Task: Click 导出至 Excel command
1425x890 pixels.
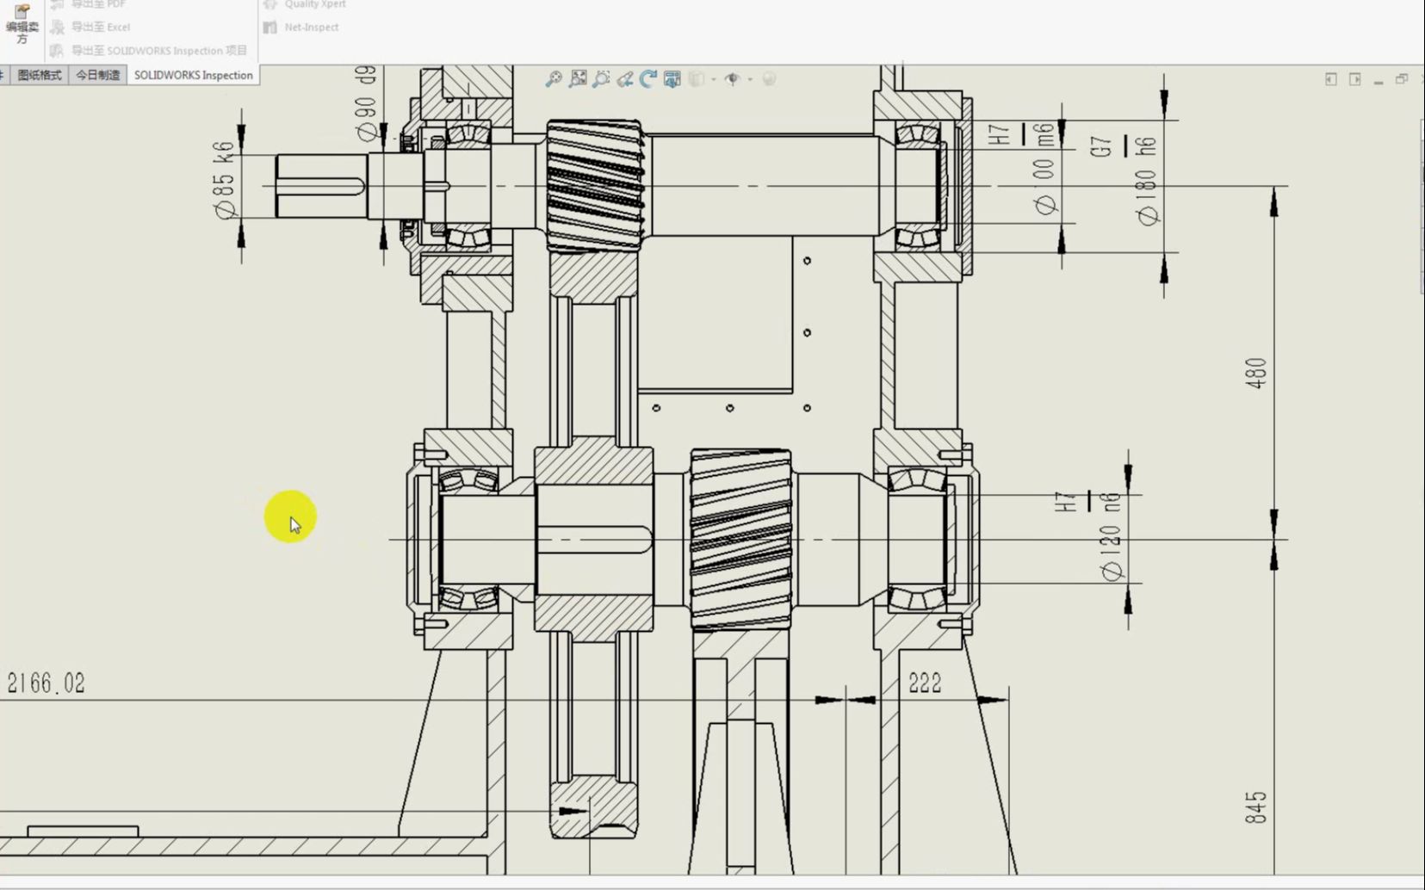Action: pos(91,28)
